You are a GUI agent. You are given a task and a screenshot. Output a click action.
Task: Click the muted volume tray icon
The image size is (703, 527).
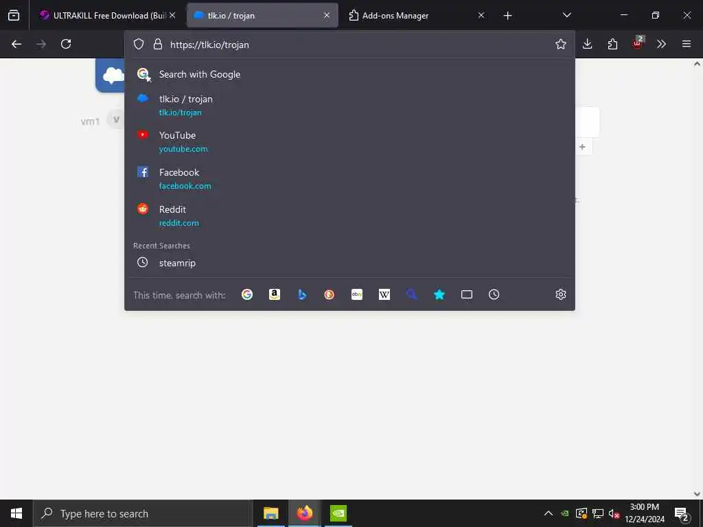pos(614,513)
